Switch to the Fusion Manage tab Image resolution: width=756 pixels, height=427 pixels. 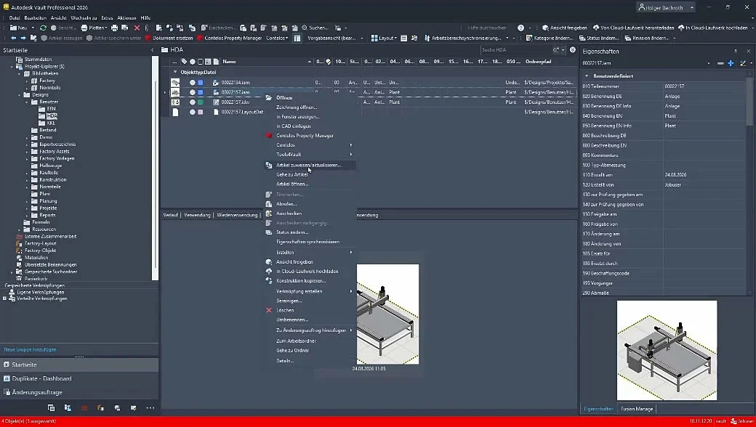click(x=637, y=409)
